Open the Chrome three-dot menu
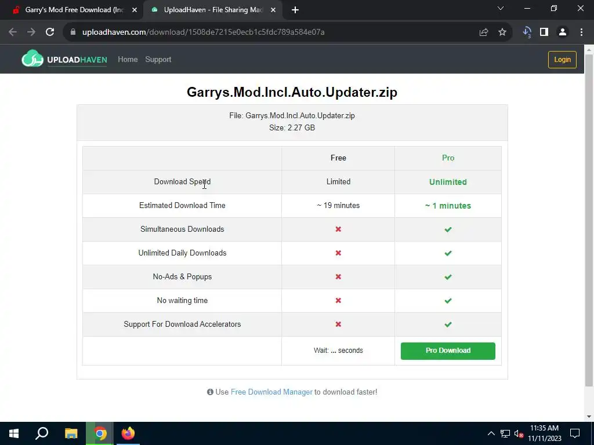 pos(581,32)
